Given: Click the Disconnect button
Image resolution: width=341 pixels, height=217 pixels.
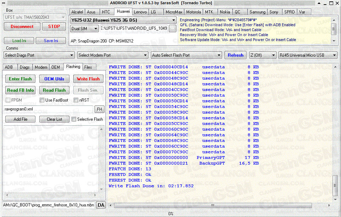Looking at the screenshot, I should pos(22,27).
